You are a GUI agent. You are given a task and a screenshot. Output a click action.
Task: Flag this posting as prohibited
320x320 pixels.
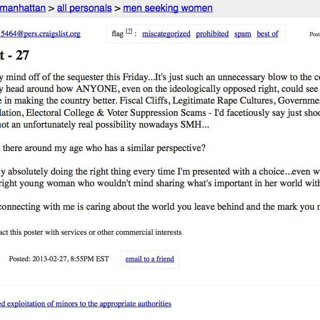click(x=212, y=34)
